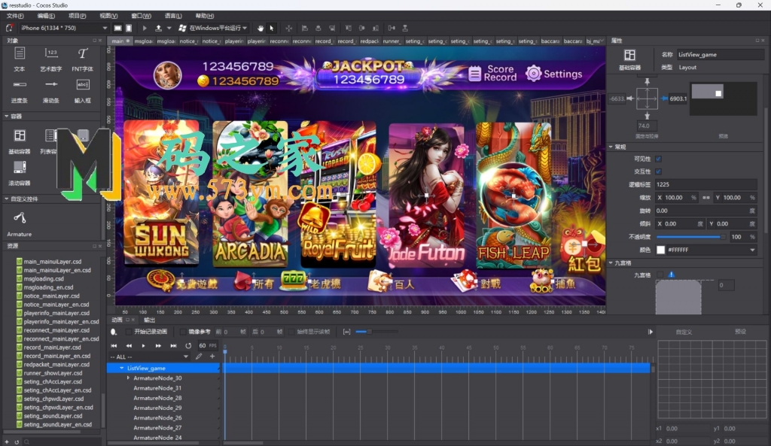Click the pencil edit animation icon
Screen dimensions: 771x446
click(x=199, y=356)
